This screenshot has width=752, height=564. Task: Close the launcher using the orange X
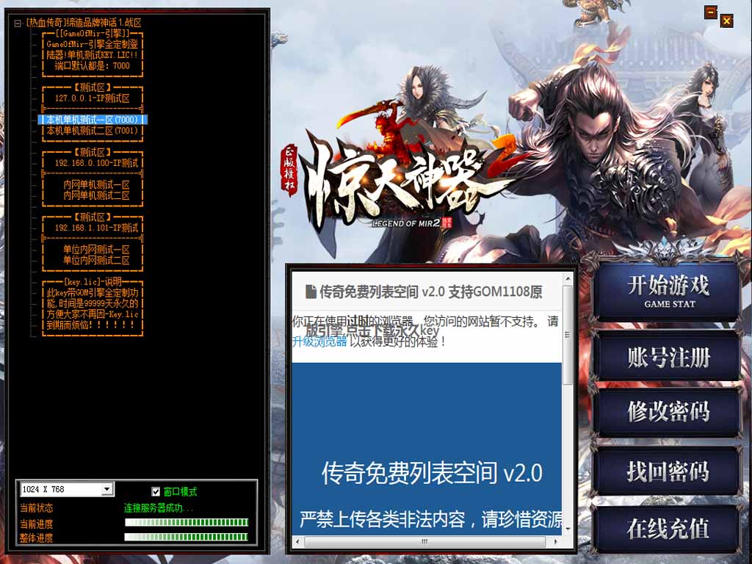726,21
